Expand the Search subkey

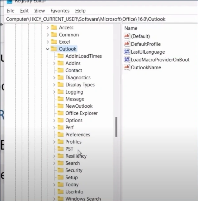pos(54,163)
